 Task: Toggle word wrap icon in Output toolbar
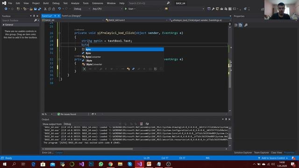147,124
